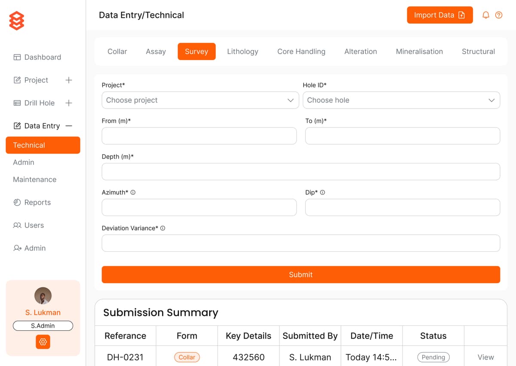Image resolution: width=516 pixels, height=366 pixels.
Task: Open the Reports section from the sidebar
Action: (37, 202)
